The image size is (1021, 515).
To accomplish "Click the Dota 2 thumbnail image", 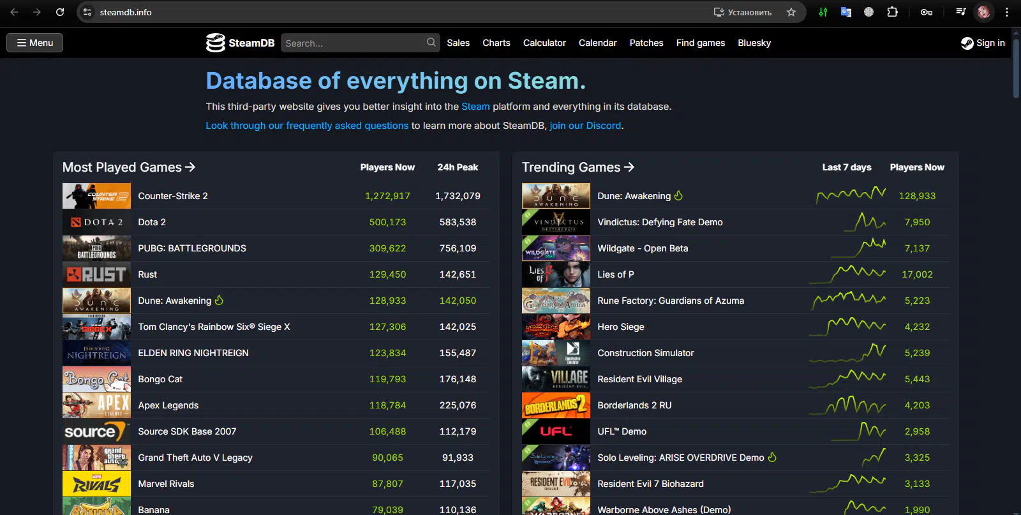I will tap(96, 222).
